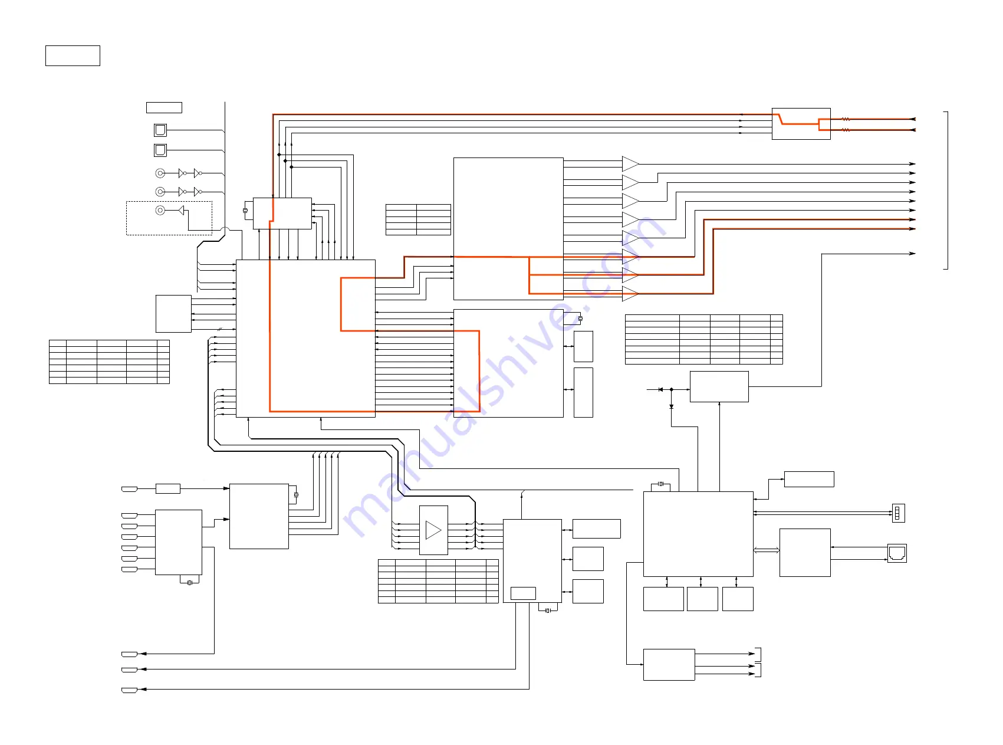1003x745 pixels.
Task: Click the four-pin connector symbol
Action: click(x=897, y=513)
